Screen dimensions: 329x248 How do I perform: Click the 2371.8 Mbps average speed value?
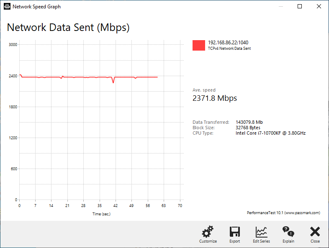[x=215, y=98]
